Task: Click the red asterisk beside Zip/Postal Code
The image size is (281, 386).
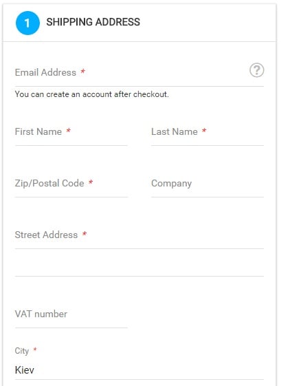Action: pyautogui.click(x=91, y=182)
